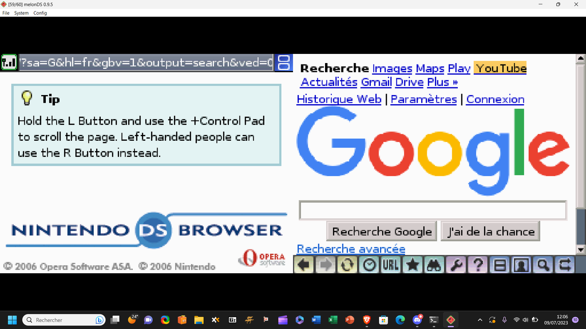Click the magnifying glass zoom icon

click(543, 265)
